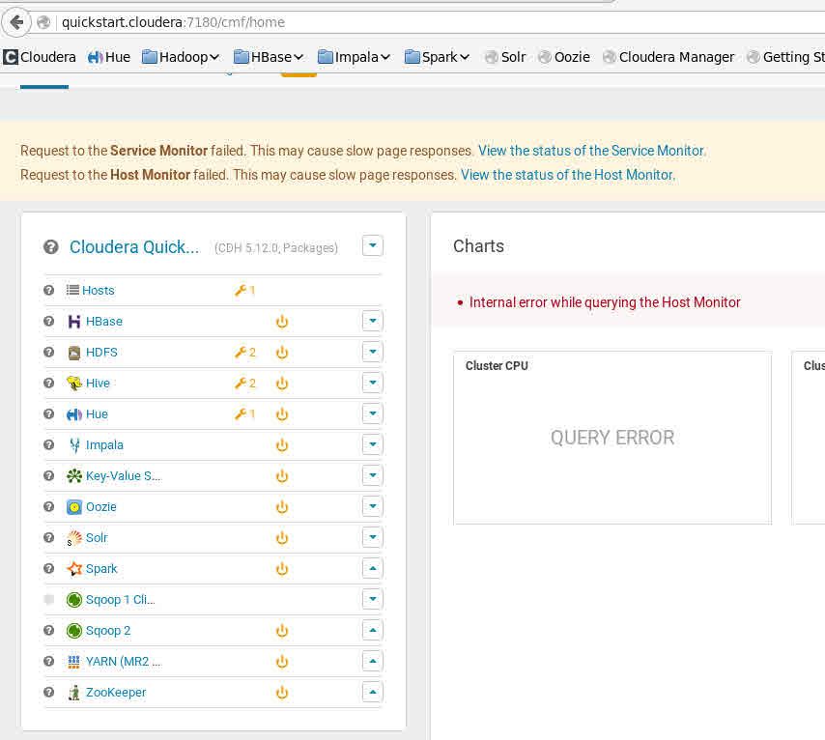Click the HDFS service icon
This screenshot has height=740, width=825.
pos(74,352)
